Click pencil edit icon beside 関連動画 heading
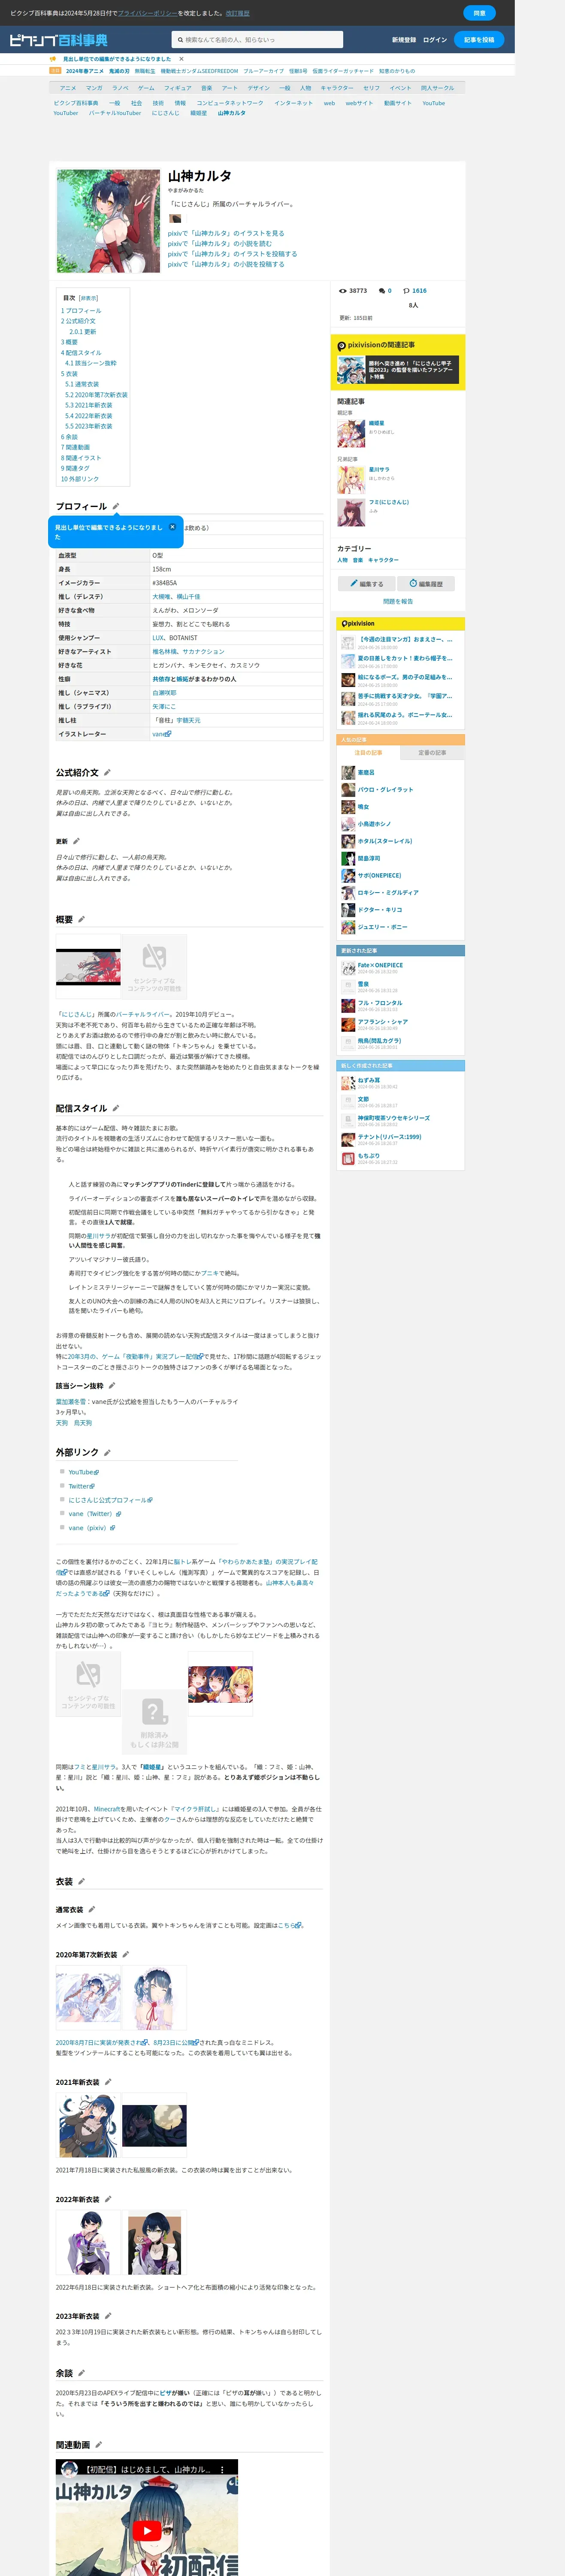This screenshot has height=2576, width=565. [x=99, y=2445]
